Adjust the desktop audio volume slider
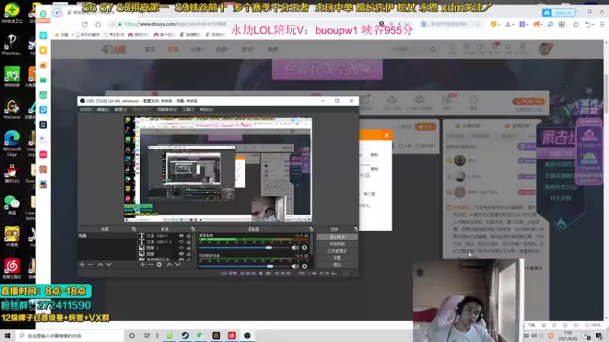609x342 pixels. point(269,248)
